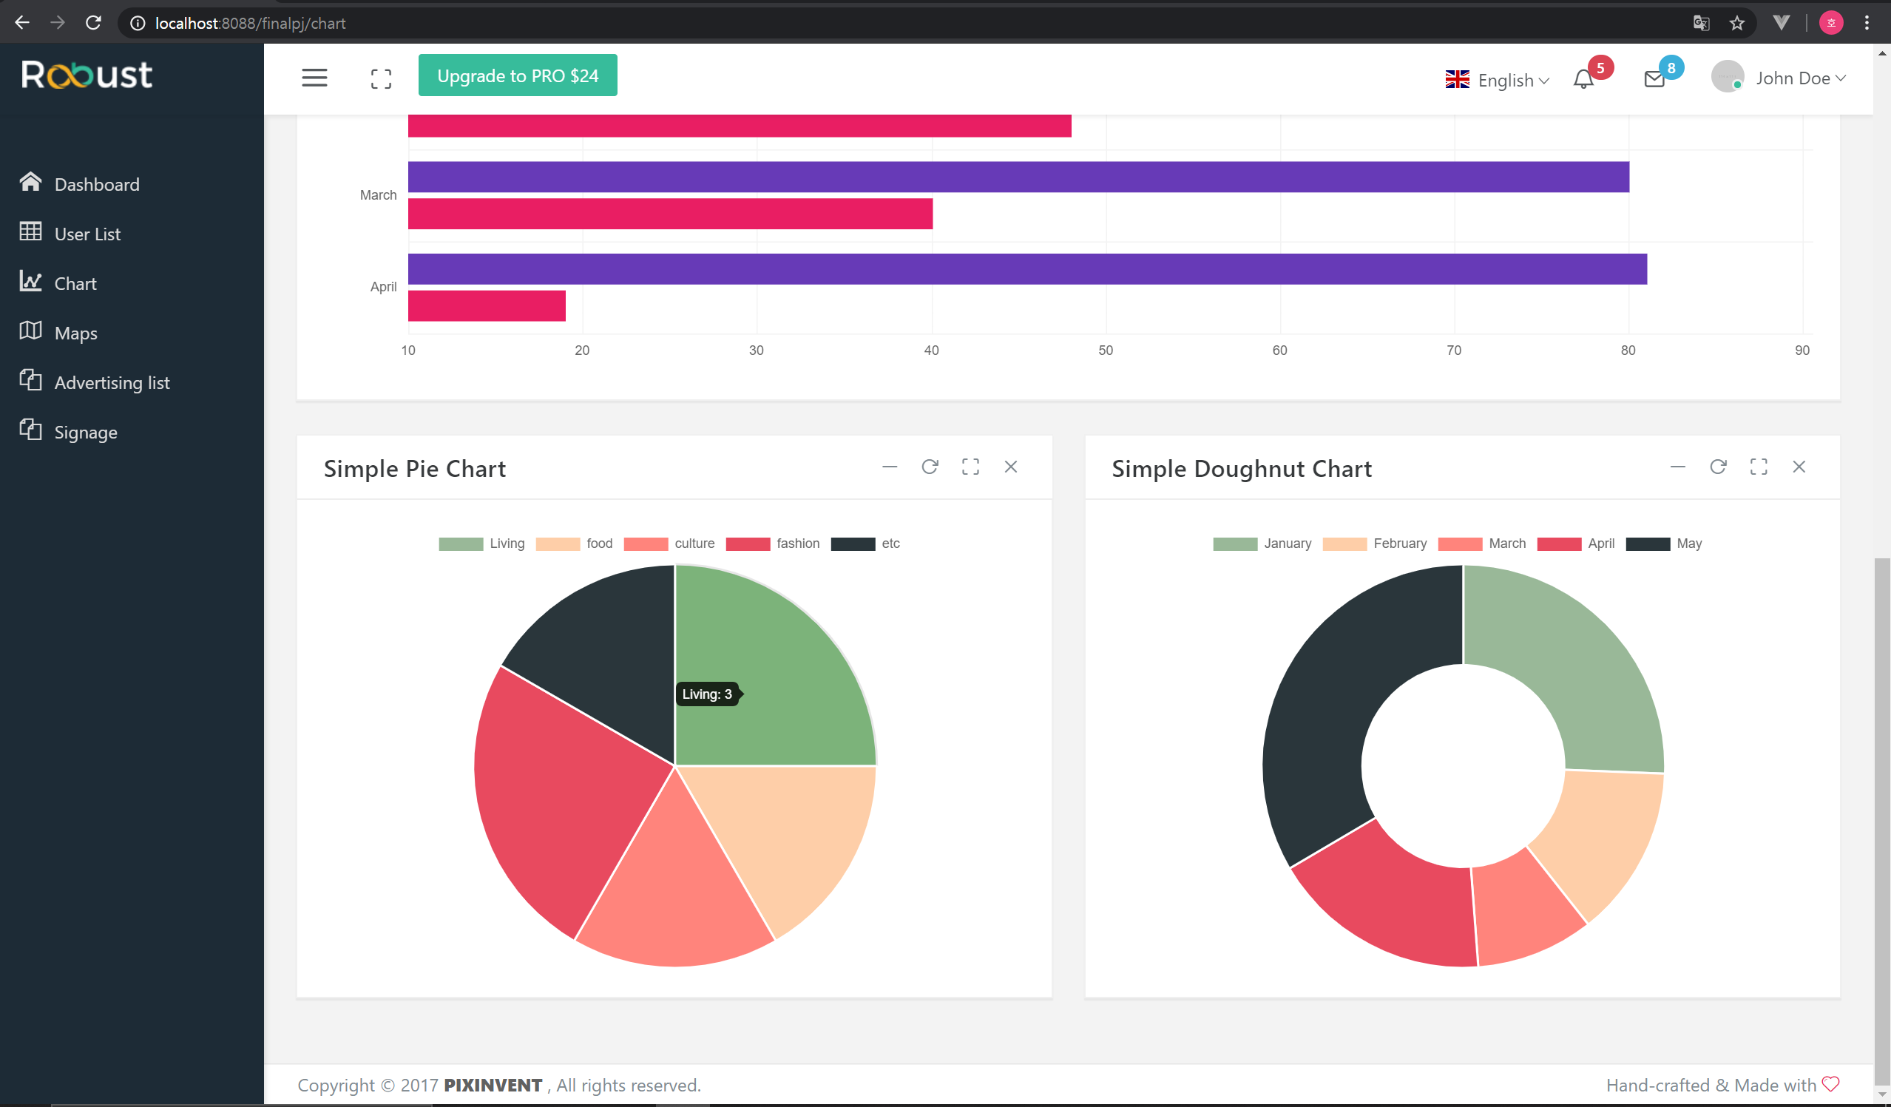Expand Simple Doughnut Chart to fullscreen
This screenshot has width=1891, height=1107.
(x=1759, y=467)
